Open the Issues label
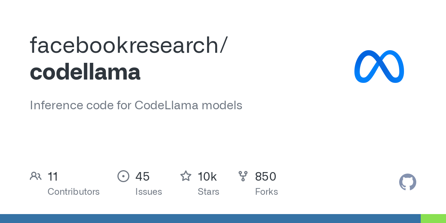 click(149, 192)
